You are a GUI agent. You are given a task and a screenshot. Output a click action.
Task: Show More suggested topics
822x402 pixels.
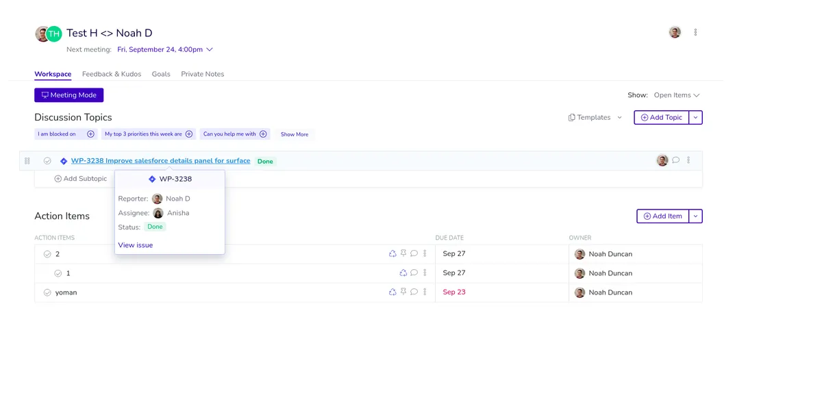pos(295,134)
